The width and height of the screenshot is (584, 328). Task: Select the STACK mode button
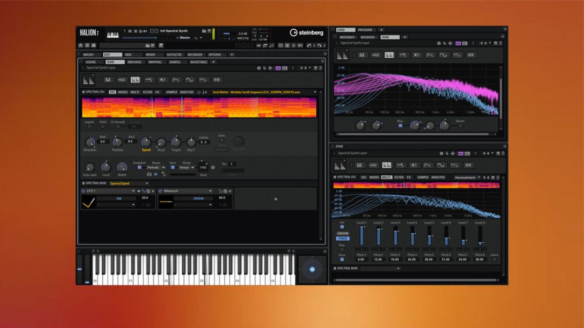click(343, 238)
